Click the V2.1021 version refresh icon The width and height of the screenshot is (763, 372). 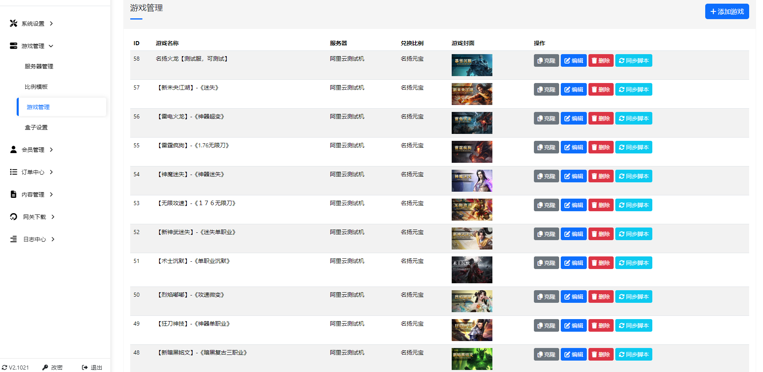[x=4, y=368]
